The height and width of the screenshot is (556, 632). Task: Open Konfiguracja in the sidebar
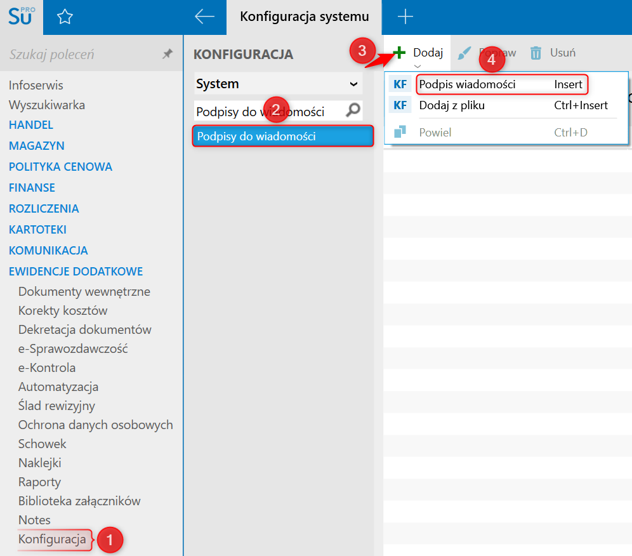pos(52,539)
